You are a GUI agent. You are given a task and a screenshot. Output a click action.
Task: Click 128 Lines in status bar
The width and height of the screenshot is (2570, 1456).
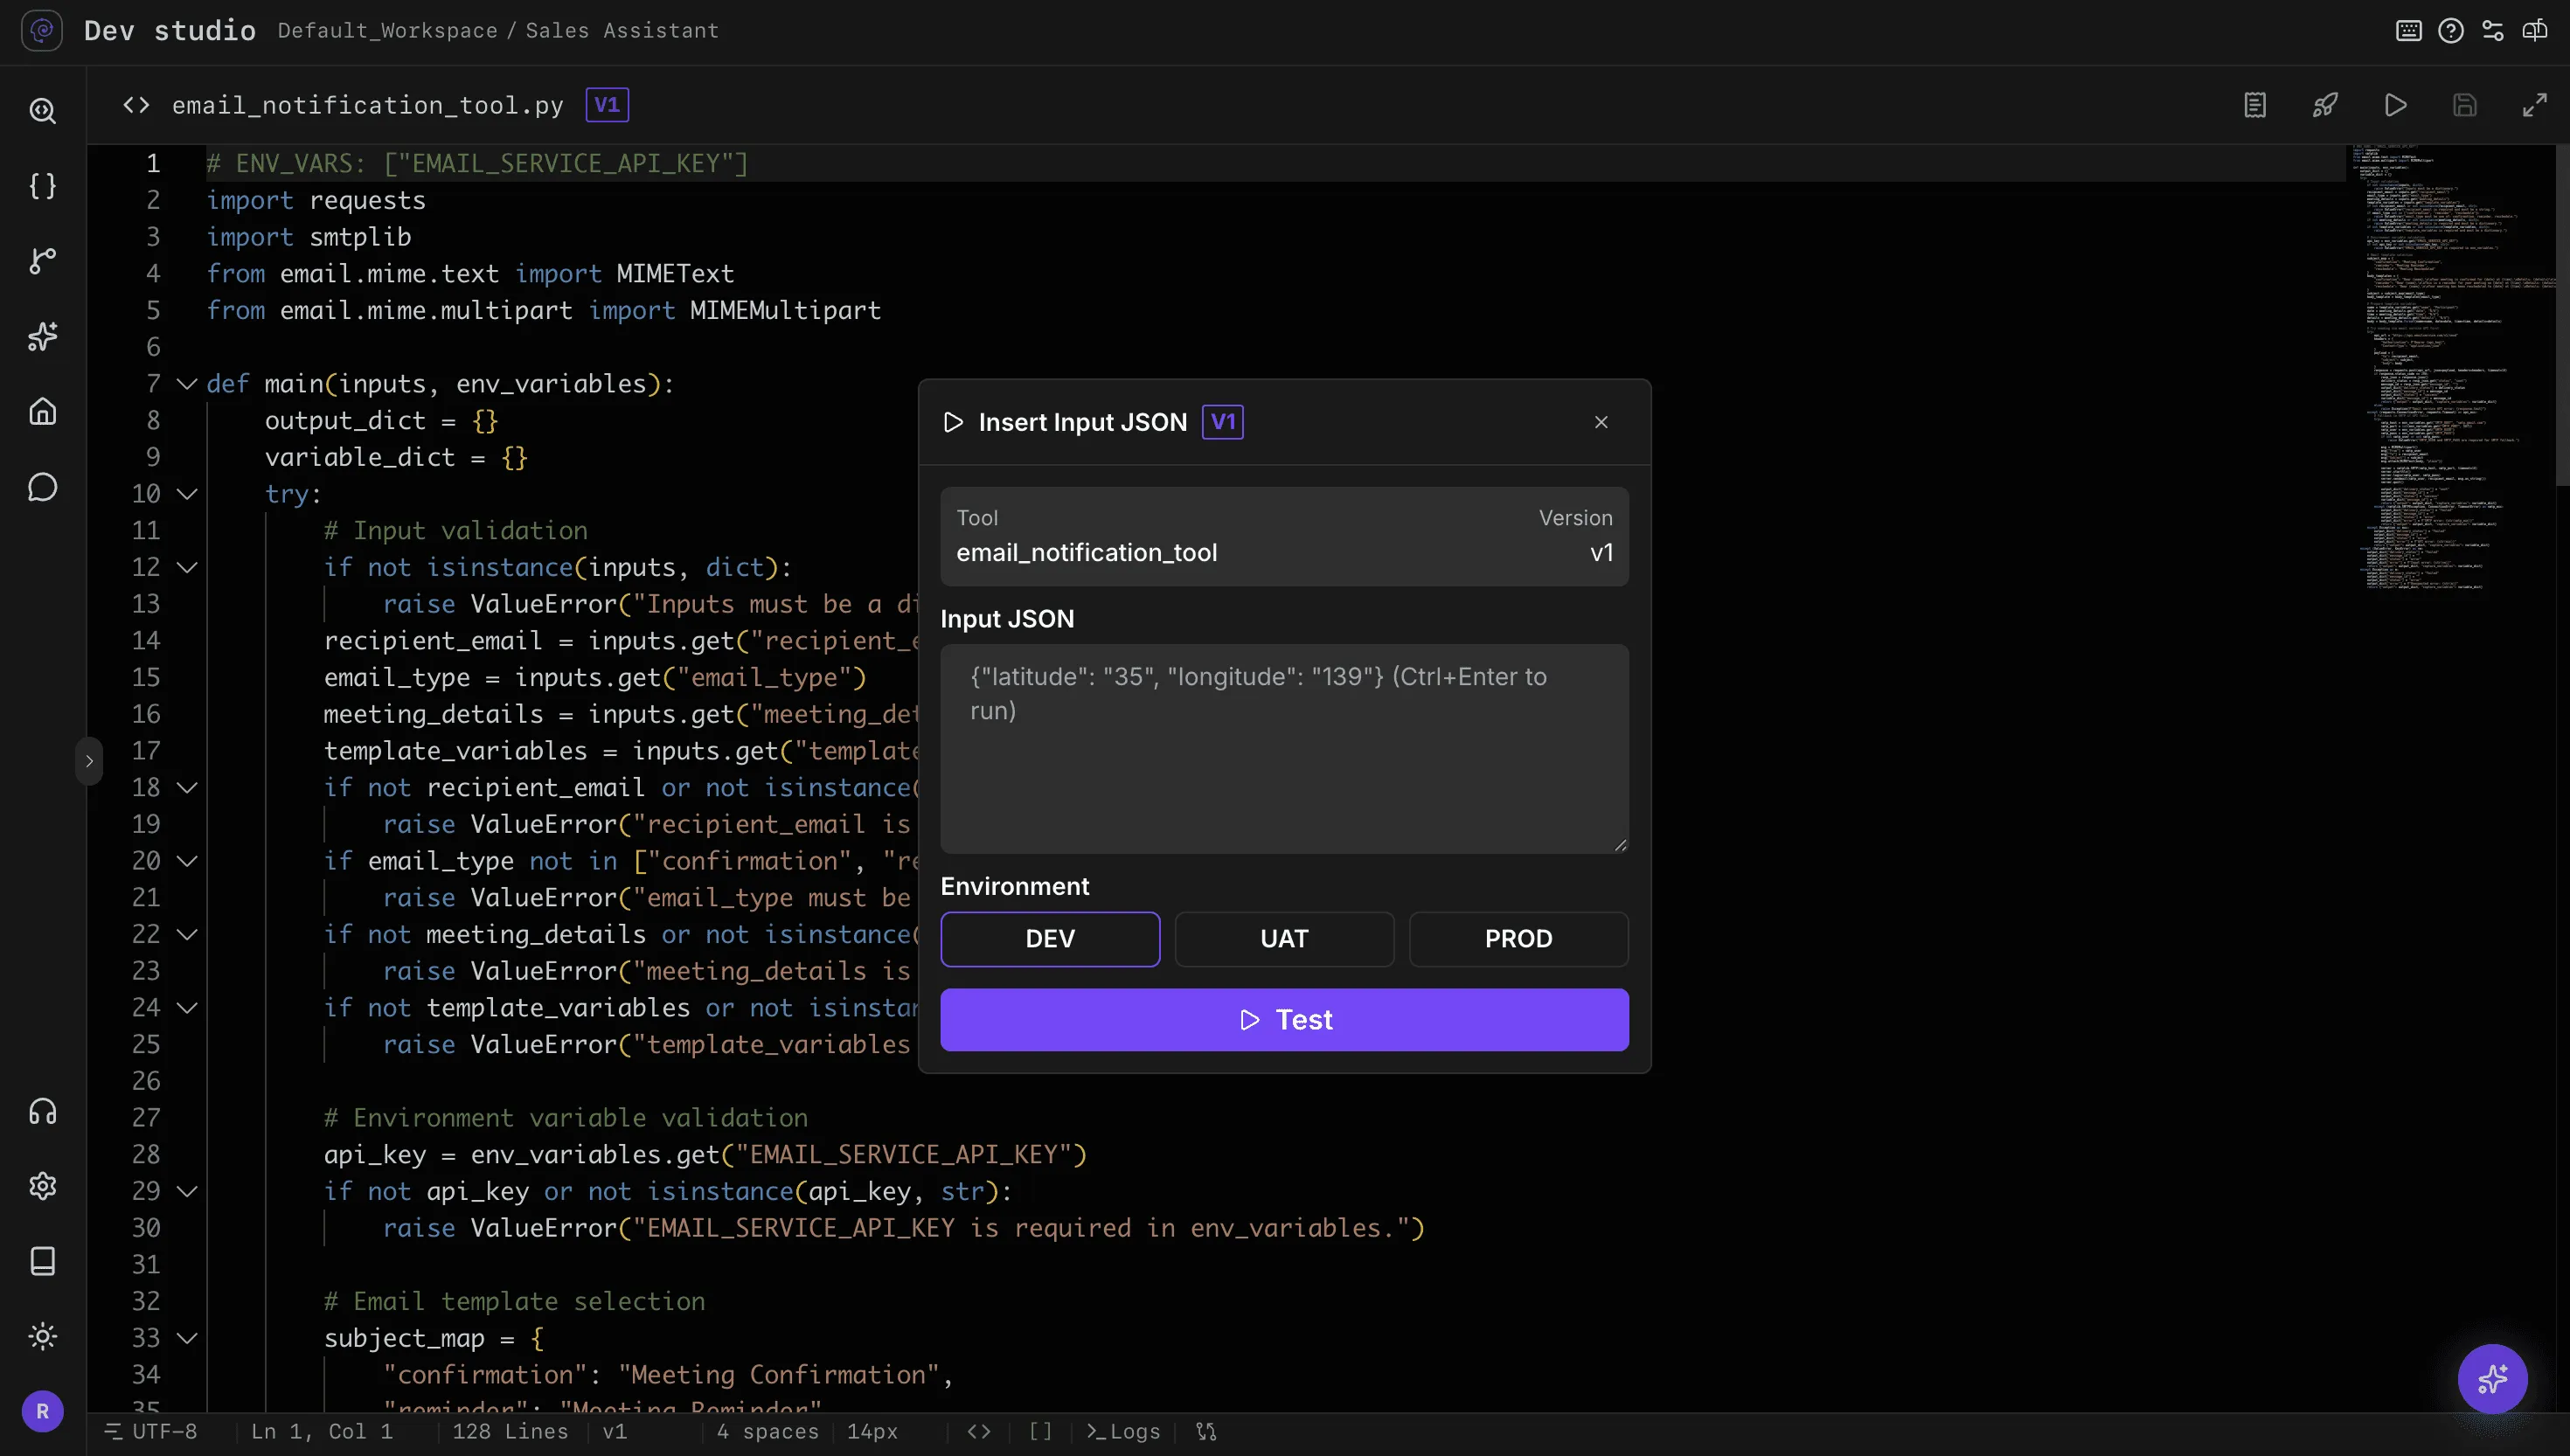coord(510,1431)
